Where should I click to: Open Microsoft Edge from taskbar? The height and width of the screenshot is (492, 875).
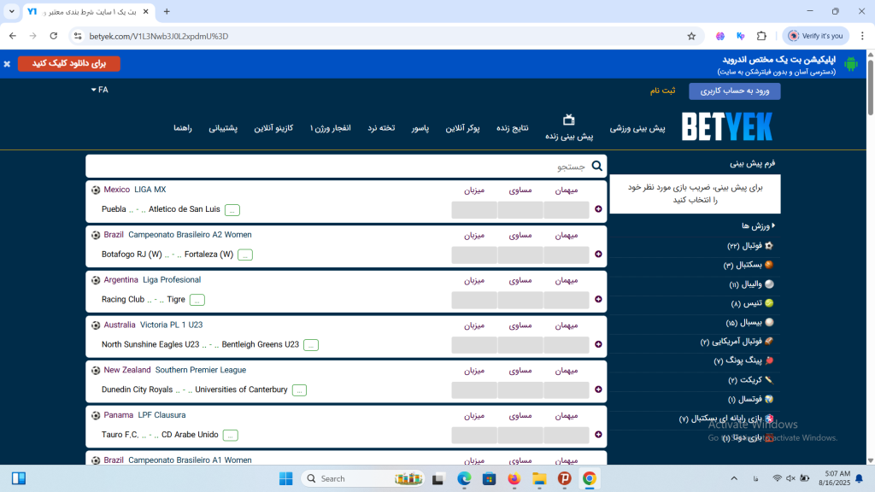[x=464, y=478]
